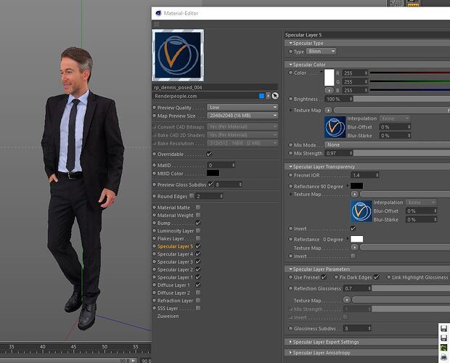The height and width of the screenshot is (363, 450).
Task: Open the Map Preview Size dropdown
Action: tap(242, 115)
